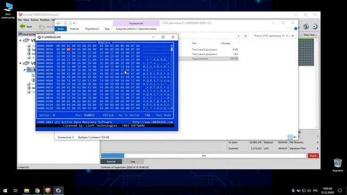Viewport: 347px width, 195px height.
Task: Click the red Pause scan button
Action: [x=313, y=156]
